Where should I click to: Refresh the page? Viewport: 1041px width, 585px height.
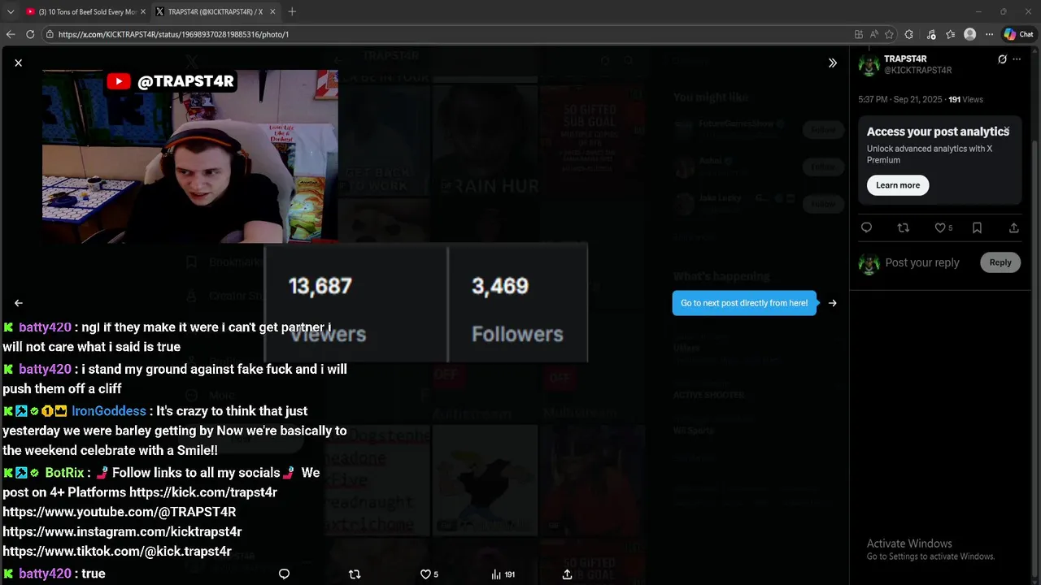(x=30, y=34)
